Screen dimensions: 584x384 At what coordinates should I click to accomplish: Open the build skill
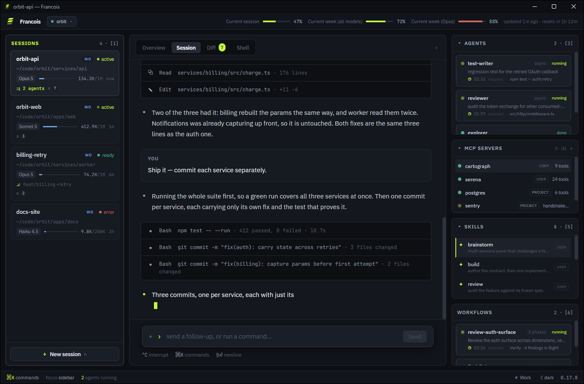513,267
